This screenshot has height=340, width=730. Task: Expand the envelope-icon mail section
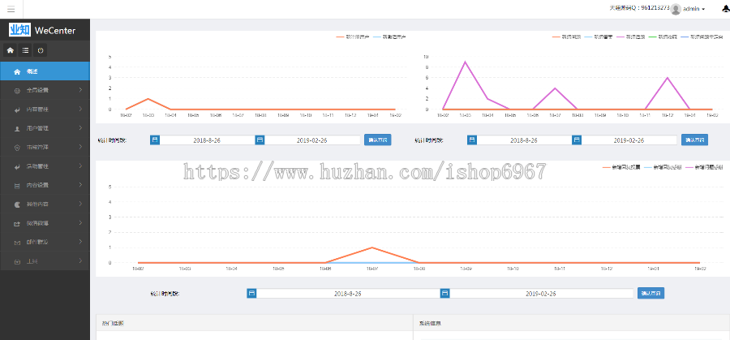point(45,242)
